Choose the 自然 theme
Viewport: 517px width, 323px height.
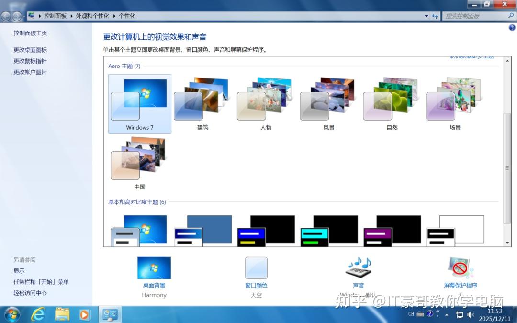point(392,104)
